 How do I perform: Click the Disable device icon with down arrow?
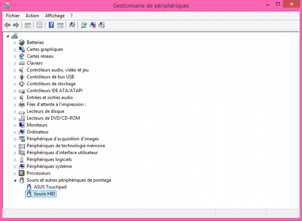[x=102, y=25]
